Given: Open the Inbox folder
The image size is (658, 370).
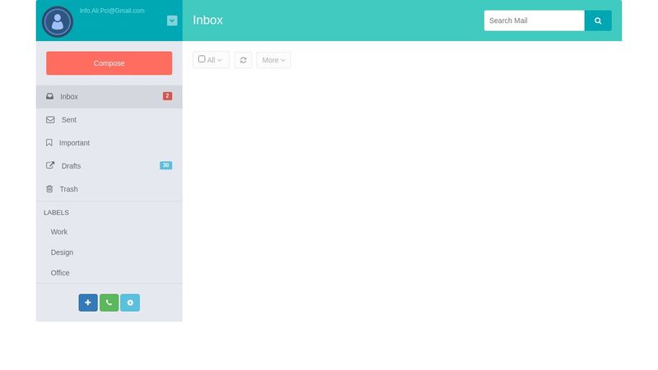Looking at the screenshot, I should [109, 96].
